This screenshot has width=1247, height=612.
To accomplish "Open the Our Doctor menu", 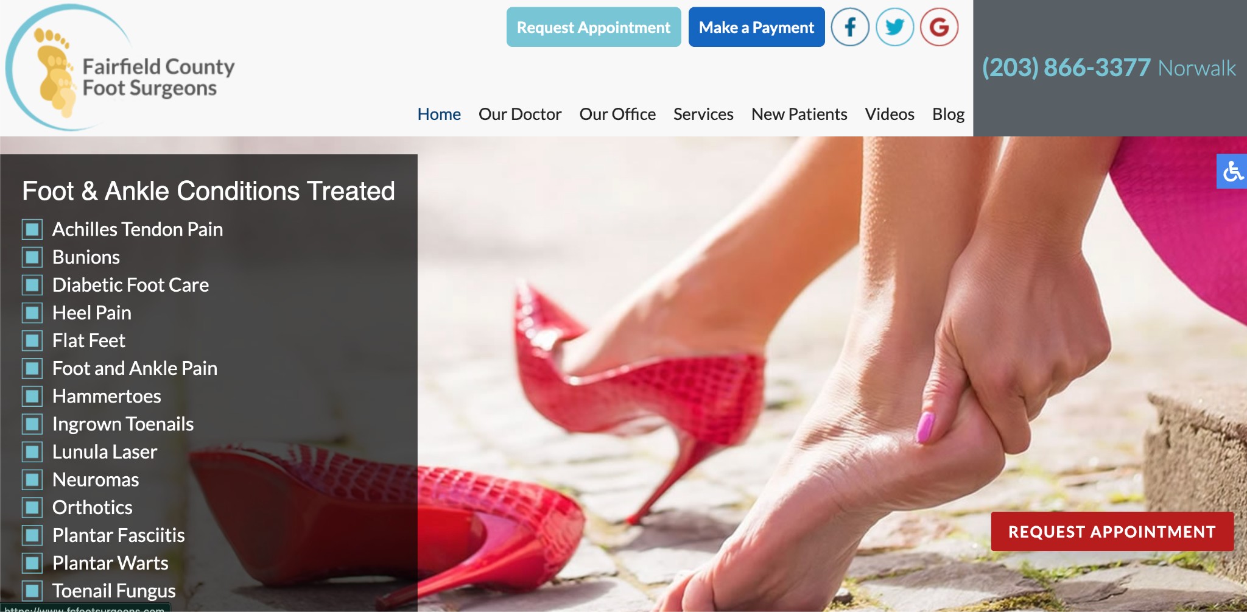I will point(520,114).
